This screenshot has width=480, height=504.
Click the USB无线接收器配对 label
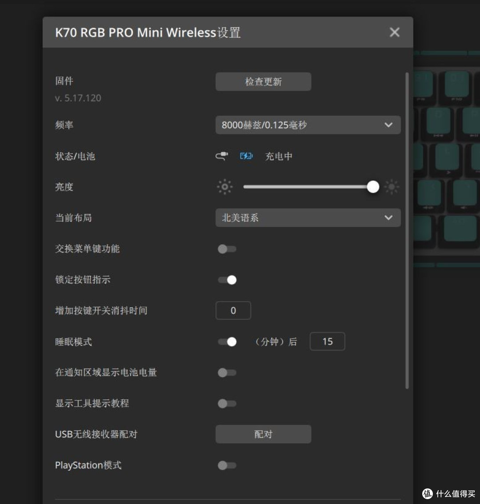point(96,434)
